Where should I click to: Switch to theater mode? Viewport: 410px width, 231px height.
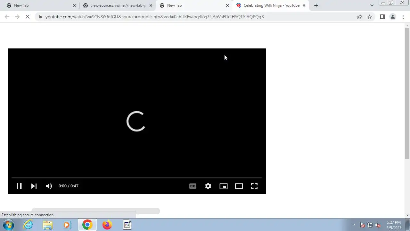click(239, 186)
